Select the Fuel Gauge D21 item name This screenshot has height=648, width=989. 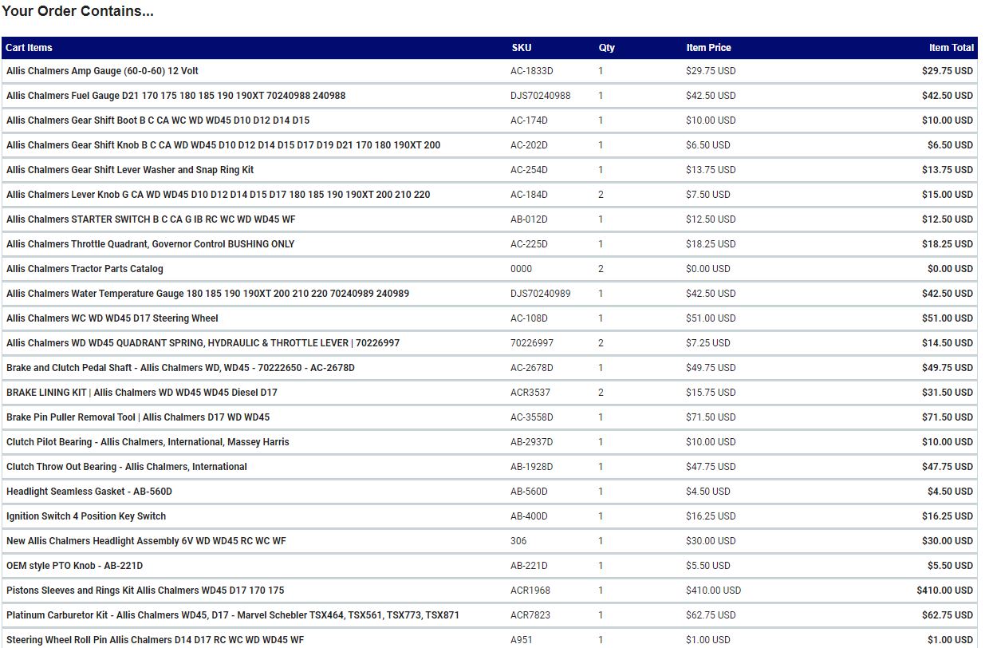coord(176,96)
